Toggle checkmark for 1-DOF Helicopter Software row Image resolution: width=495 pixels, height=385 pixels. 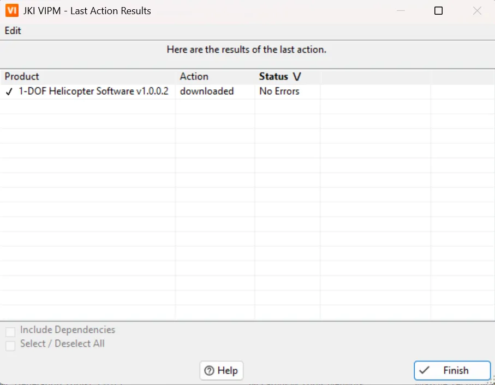[x=9, y=91]
